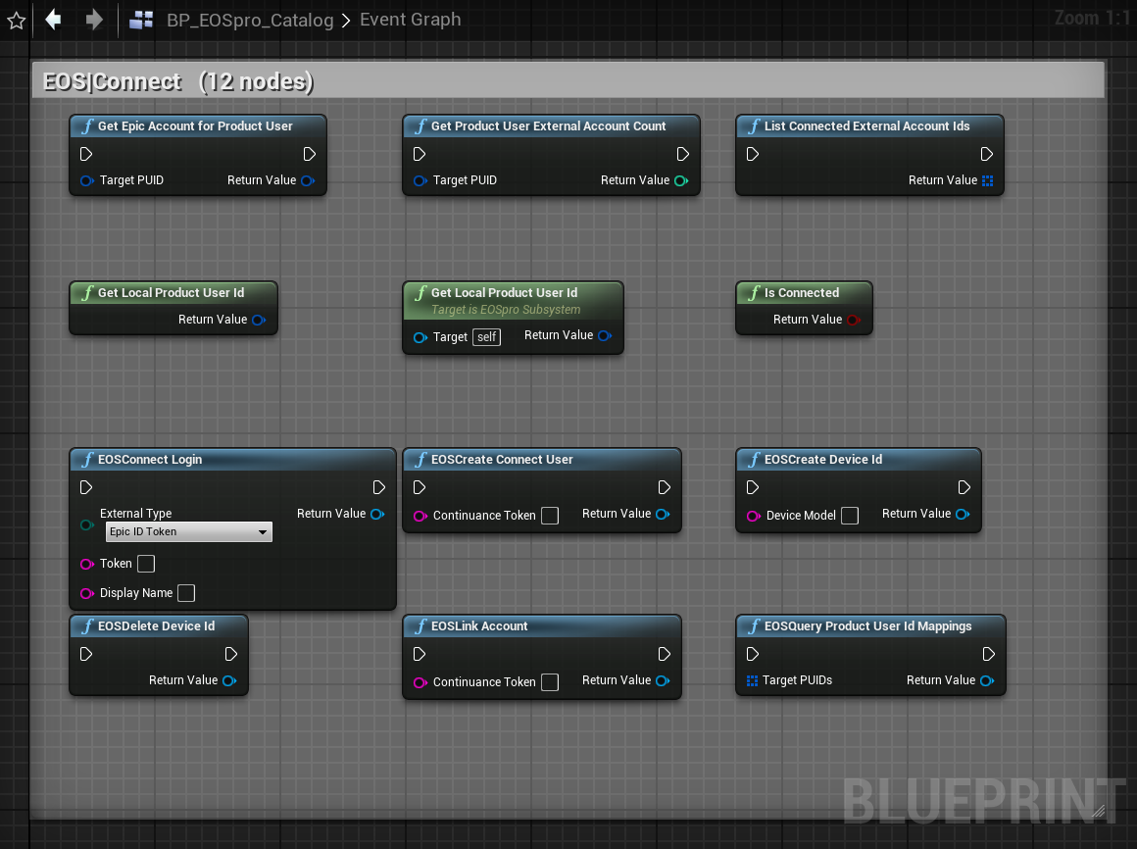
Task: Select the Get Epic Account for Product User node header
Action: [198, 126]
